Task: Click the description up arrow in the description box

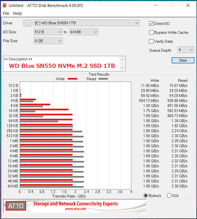Action: tap(122, 59)
